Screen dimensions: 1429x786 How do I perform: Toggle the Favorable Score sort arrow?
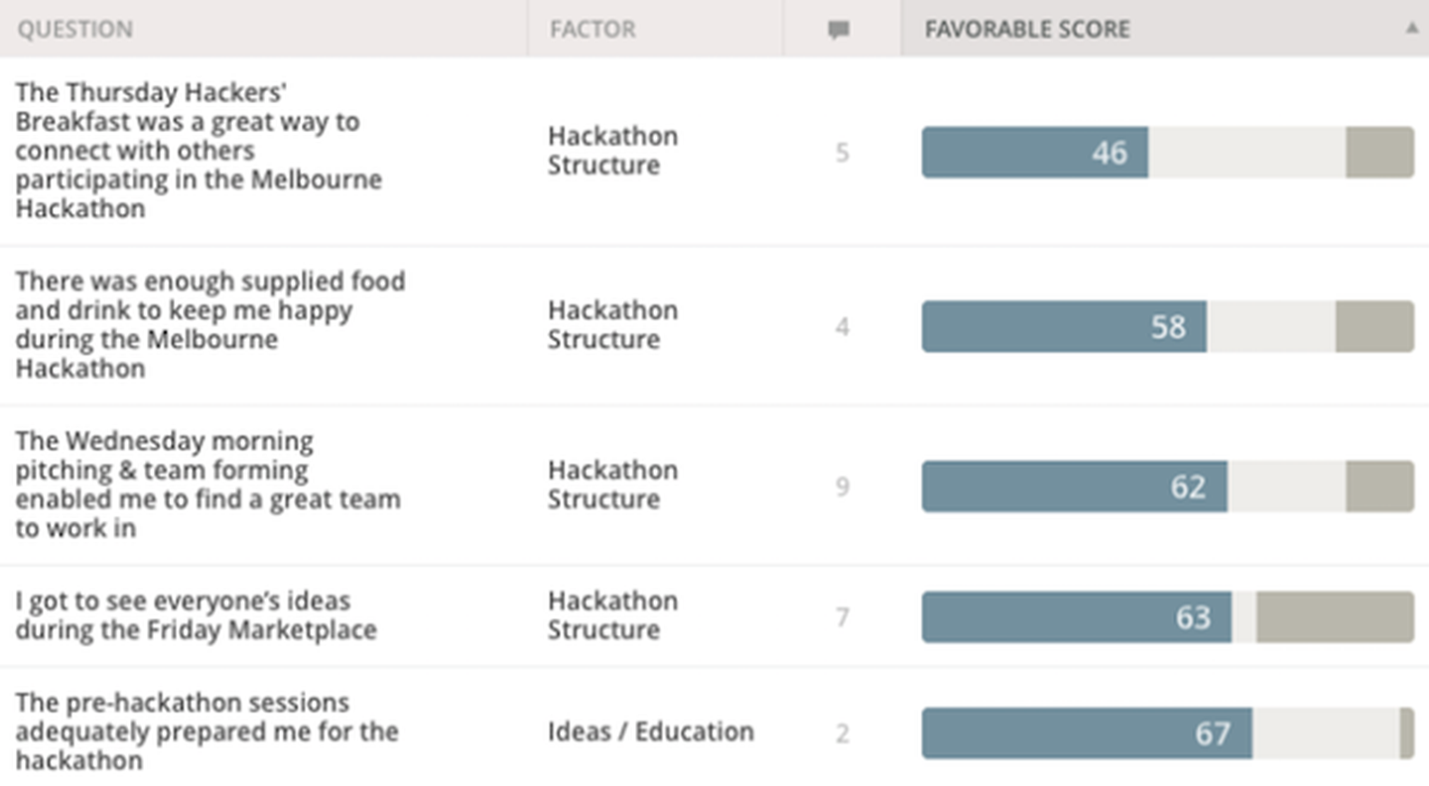click(x=1411, y=28)
